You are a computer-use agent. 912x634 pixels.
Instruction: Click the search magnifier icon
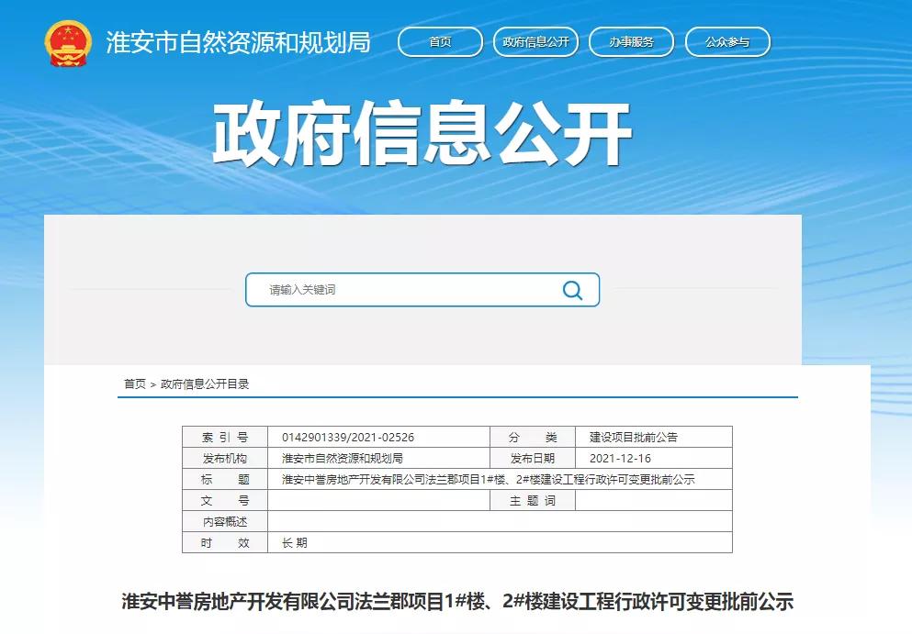[x=573, y=289]
